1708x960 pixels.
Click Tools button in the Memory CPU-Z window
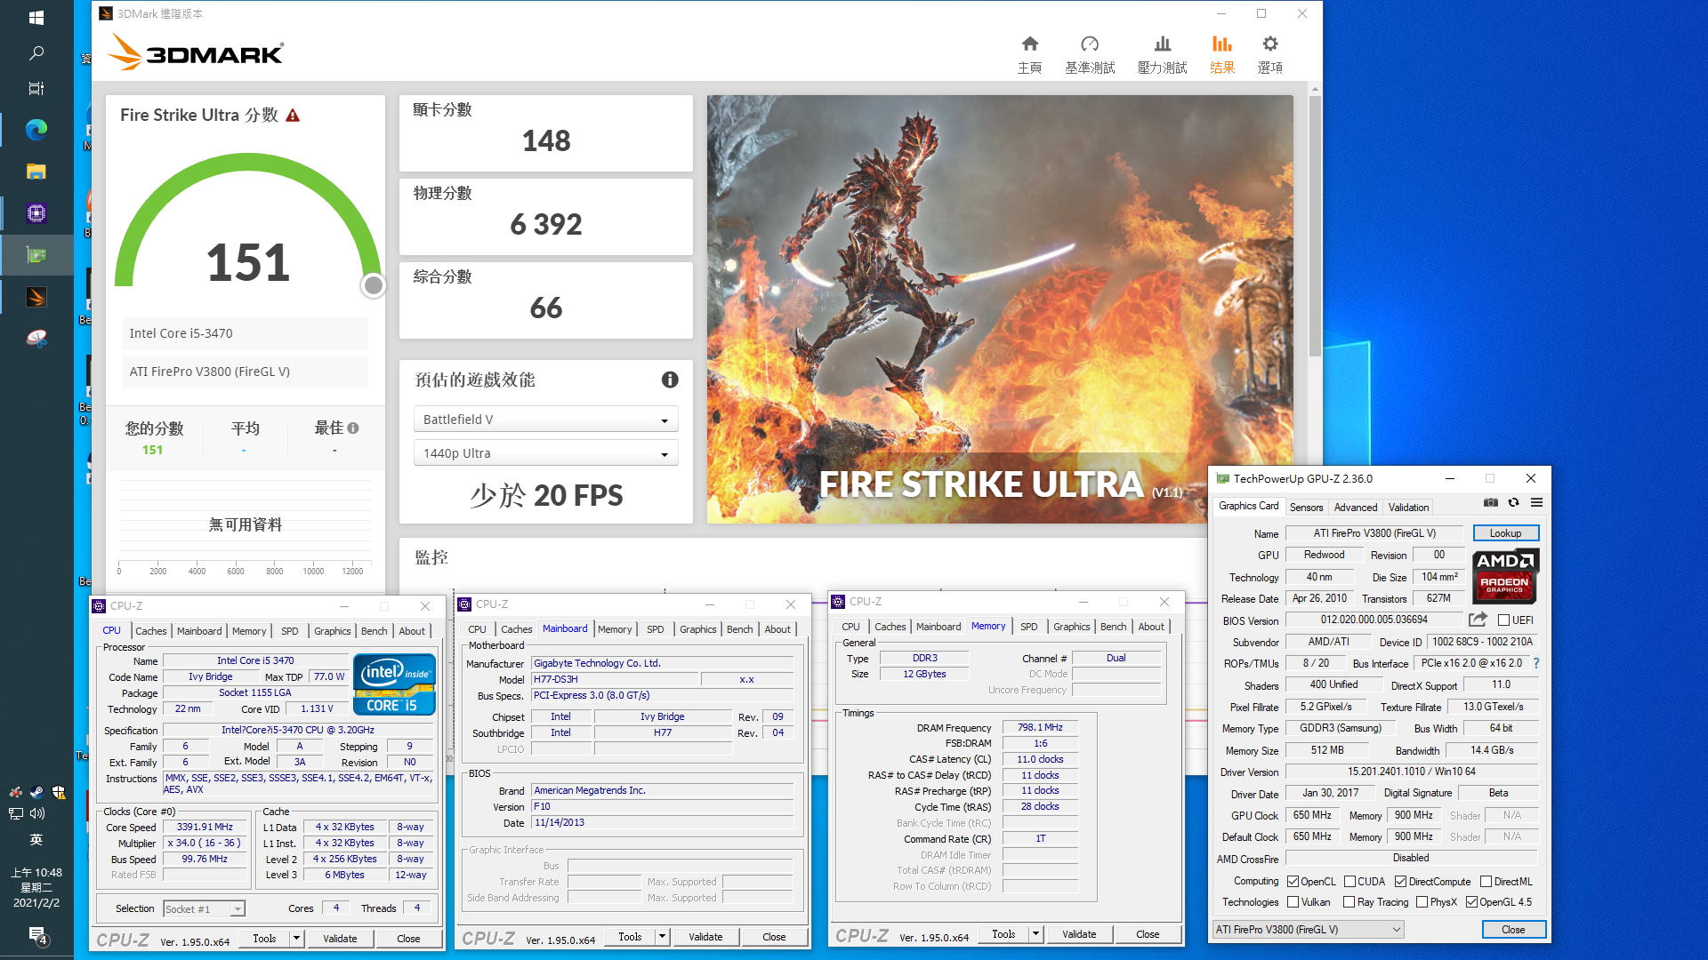(1003, 934)
